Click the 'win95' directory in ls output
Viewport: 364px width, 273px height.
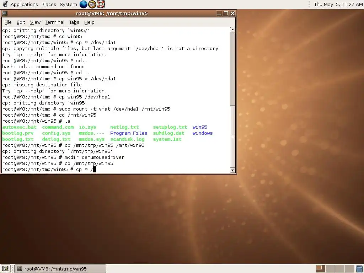(200, 127)
